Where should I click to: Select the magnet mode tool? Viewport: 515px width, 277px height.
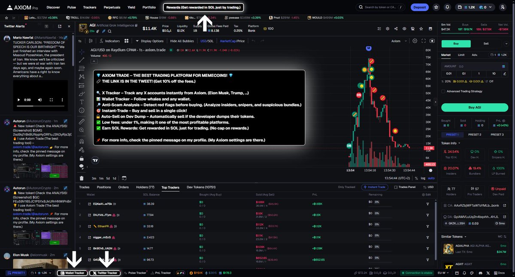coord(82,141)
